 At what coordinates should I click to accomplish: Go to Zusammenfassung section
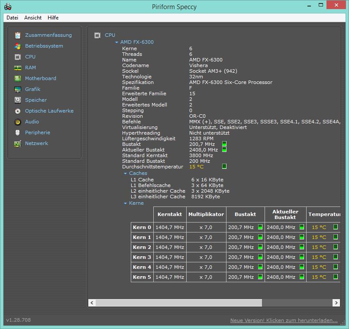(x=48, y=35)
